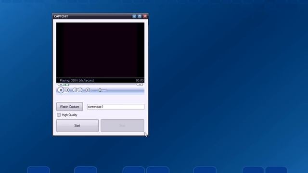Click the fast forward button on seek bar

pos(140,85)
